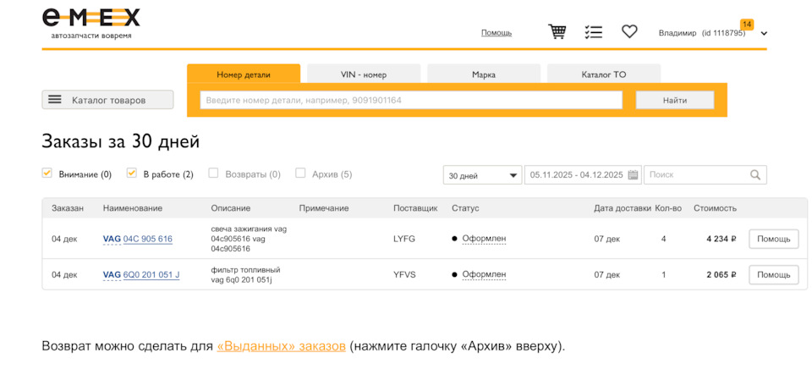Viewport: 812px width, 375px height.
Task: Click the hamburger icon in Каталог товаров
Action: tap(55, 100)
